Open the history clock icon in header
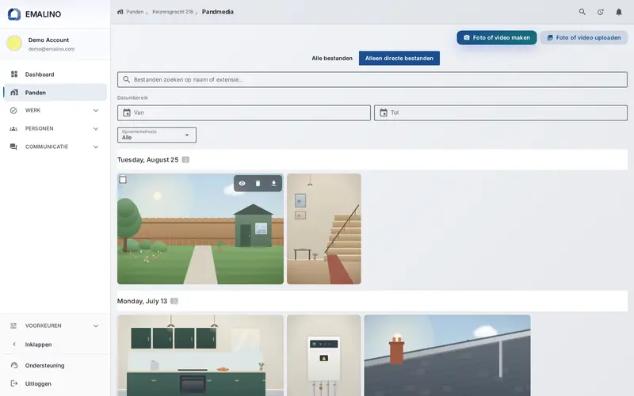 601,12
